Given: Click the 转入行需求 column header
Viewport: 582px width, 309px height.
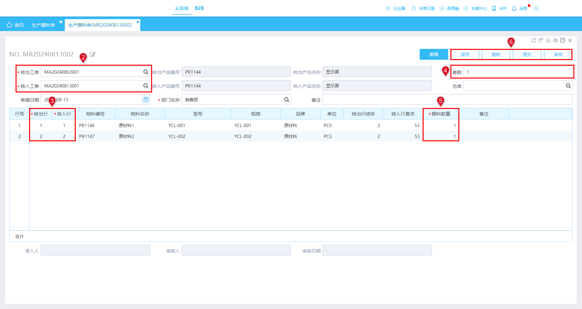Looking at the screenshot, I should (x=403, y=114).
